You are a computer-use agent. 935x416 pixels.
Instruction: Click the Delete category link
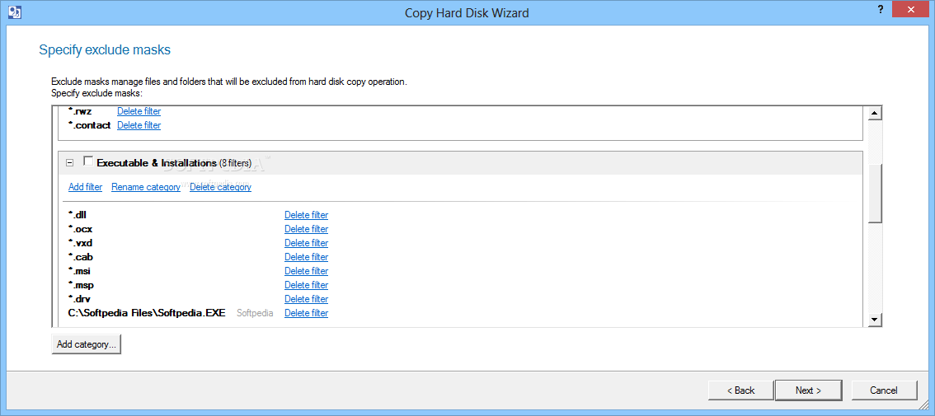221,187
